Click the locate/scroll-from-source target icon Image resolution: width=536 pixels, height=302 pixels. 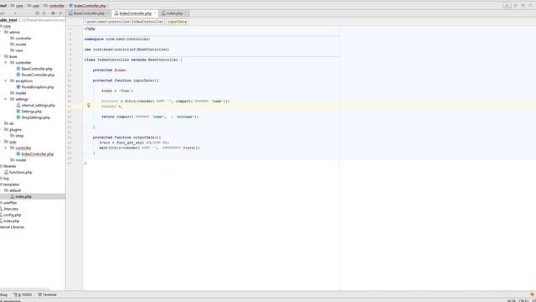[x=37, y=13]
